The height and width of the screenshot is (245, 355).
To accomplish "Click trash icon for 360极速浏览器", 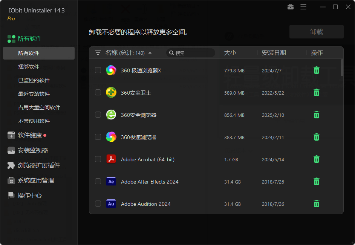I will tap(317, 137).
